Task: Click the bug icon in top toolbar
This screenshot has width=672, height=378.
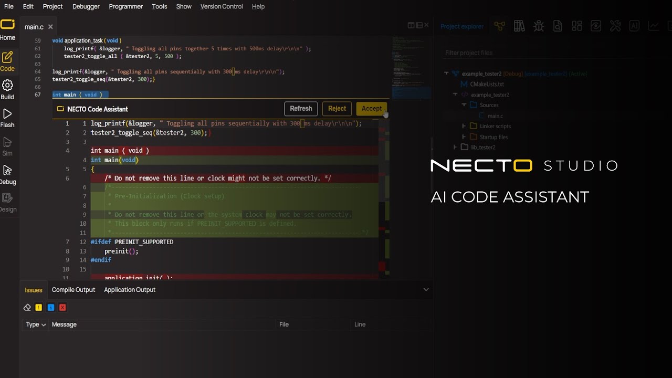Action: click(x=538, y=26)
